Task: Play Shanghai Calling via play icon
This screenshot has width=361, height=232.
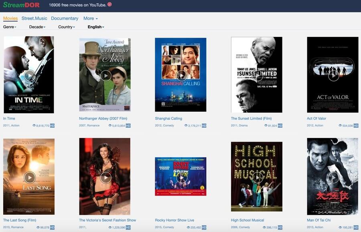Action: (181, 75)
